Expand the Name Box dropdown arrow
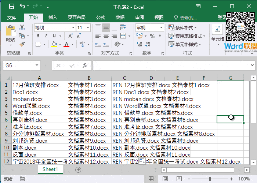 37,66
